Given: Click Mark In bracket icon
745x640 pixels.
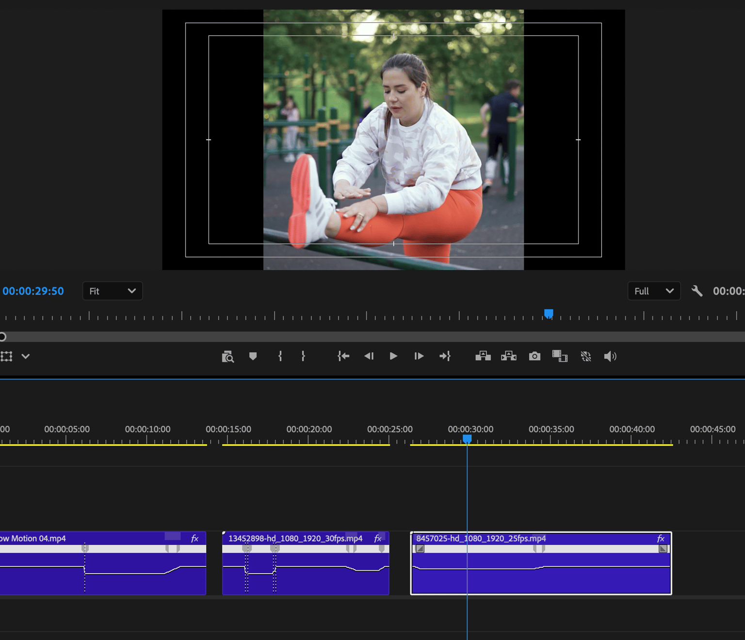Looking at the screenshot, I should 280,356.
